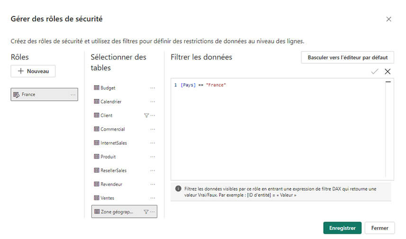
Task: Click the Ventes table grid icon
Action: click(97, 198)
